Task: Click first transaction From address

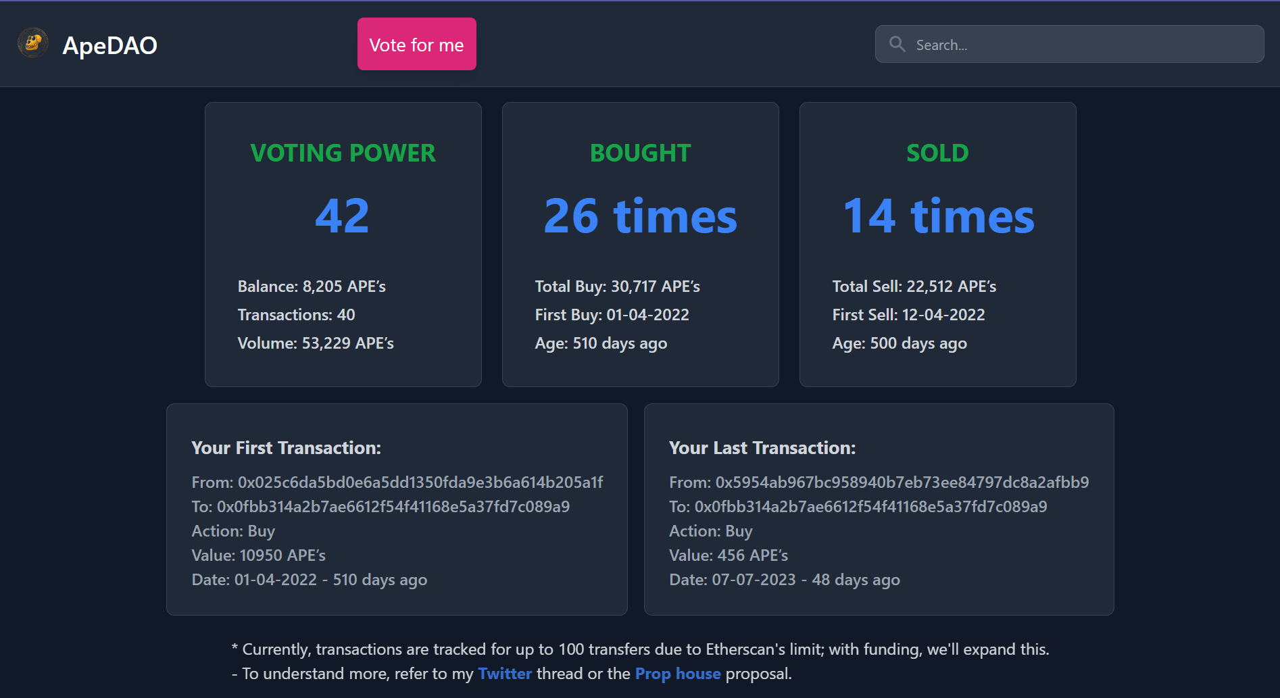Action: (420, 482)
